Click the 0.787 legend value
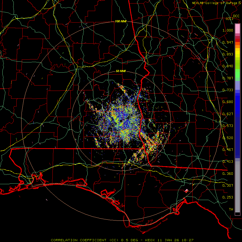Screen dimensions: 242x242 coord(228,78)
